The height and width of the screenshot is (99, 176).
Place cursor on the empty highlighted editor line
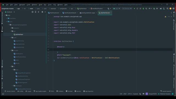coord(110,50)
